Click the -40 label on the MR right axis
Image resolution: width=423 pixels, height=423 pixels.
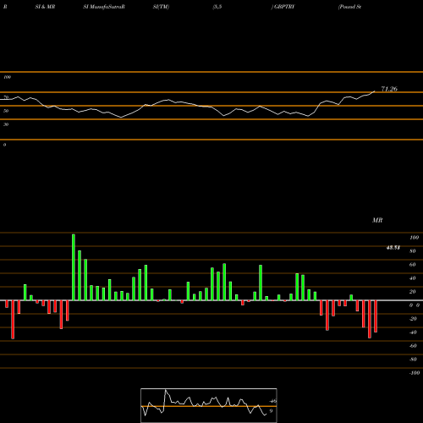pyautogui.click(x=413, y=332)
